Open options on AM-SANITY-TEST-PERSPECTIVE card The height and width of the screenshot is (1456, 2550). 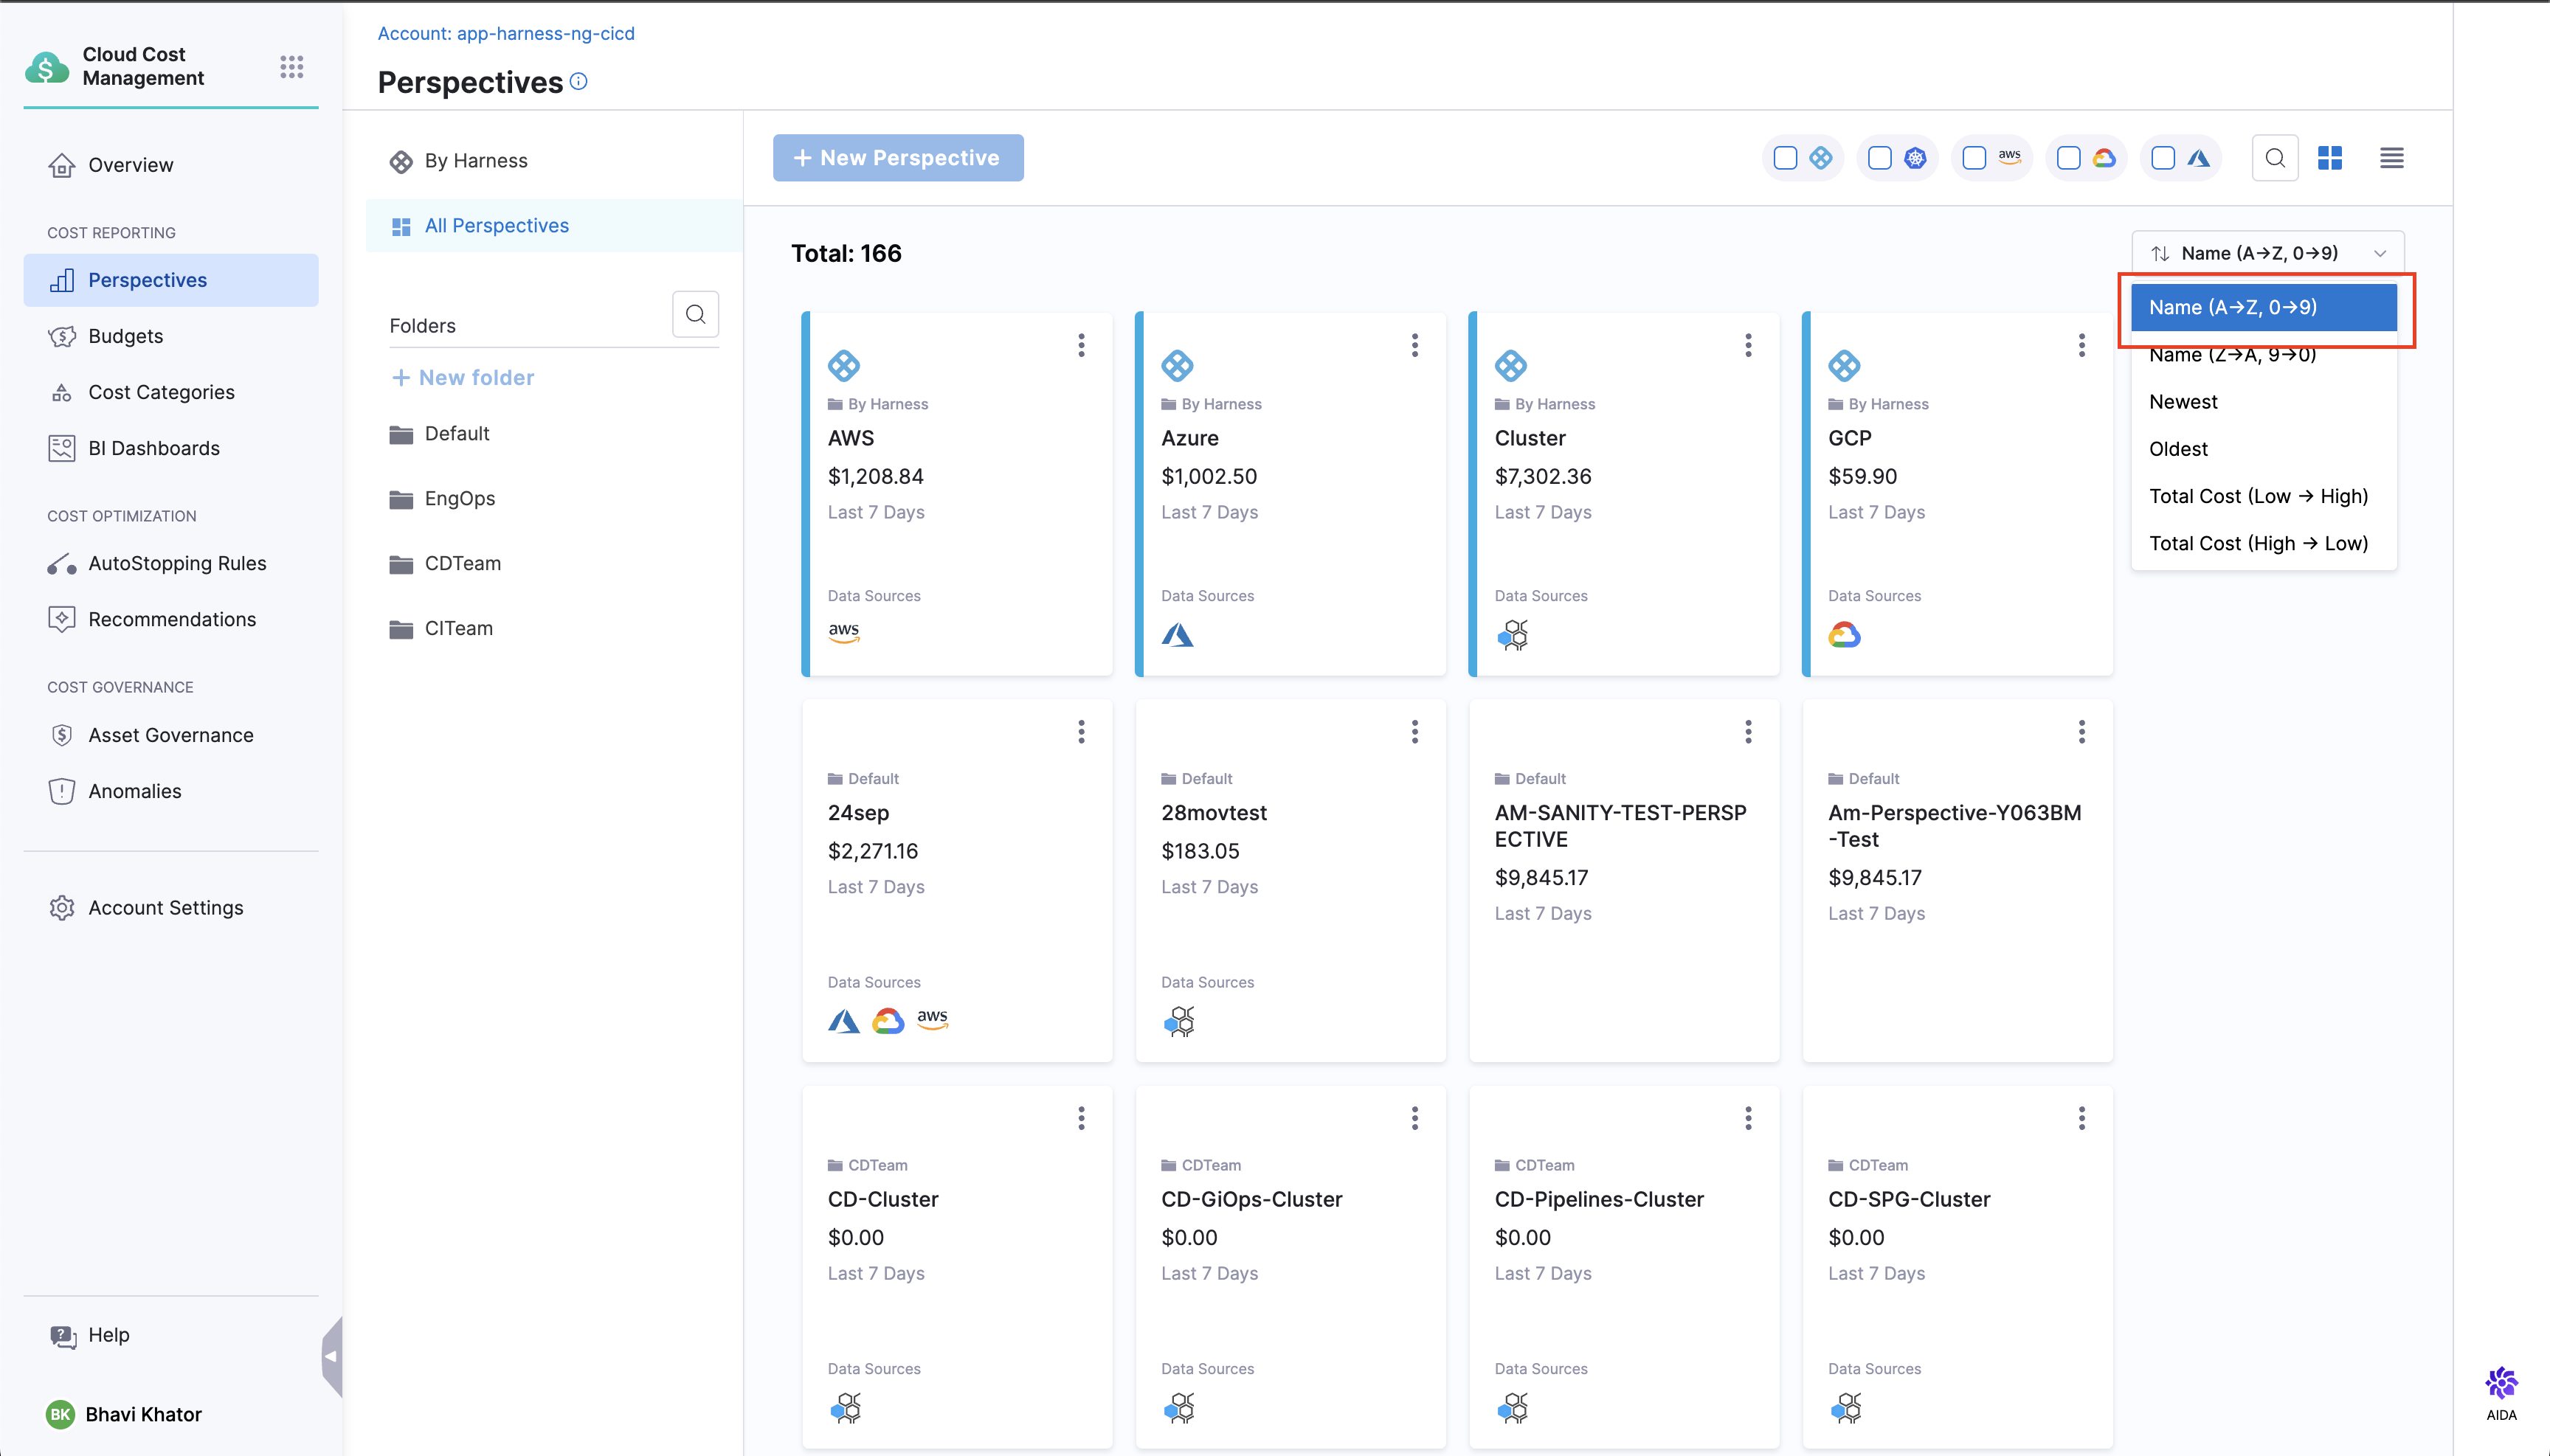point(1748,732)
